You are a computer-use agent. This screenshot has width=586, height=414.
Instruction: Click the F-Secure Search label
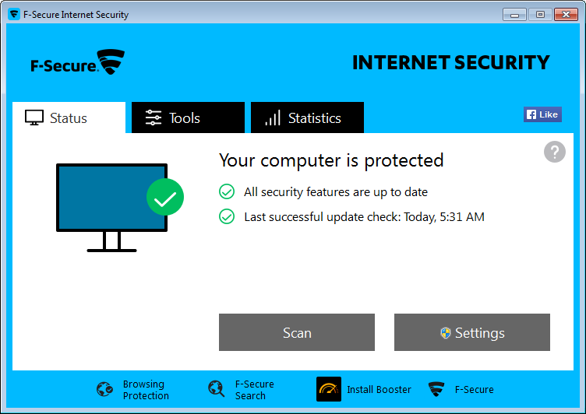pos(255,390)
